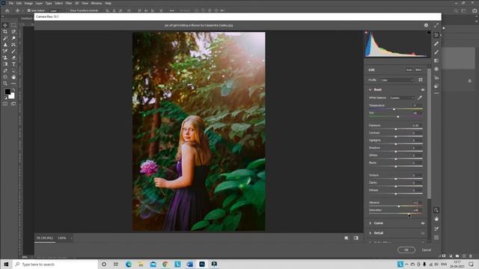The image size is (479, 269).
Task: Cancel the Camera Raw dialog
Action: tap(427, 250)
